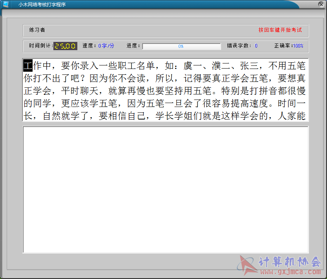327x279 pixels.
Task: Click the application icon in title bar
Action: tap(5, 4)
